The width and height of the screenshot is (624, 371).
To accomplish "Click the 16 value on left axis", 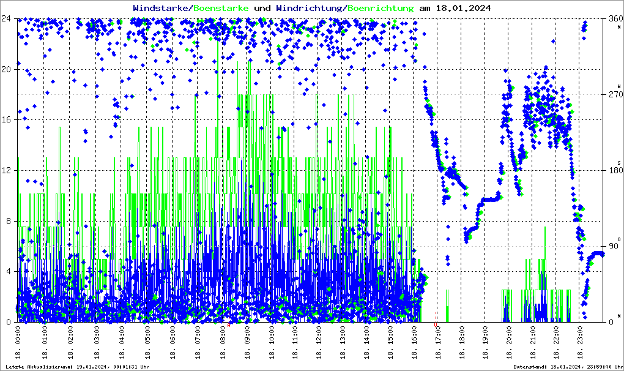I will click(x=8, y=120).
